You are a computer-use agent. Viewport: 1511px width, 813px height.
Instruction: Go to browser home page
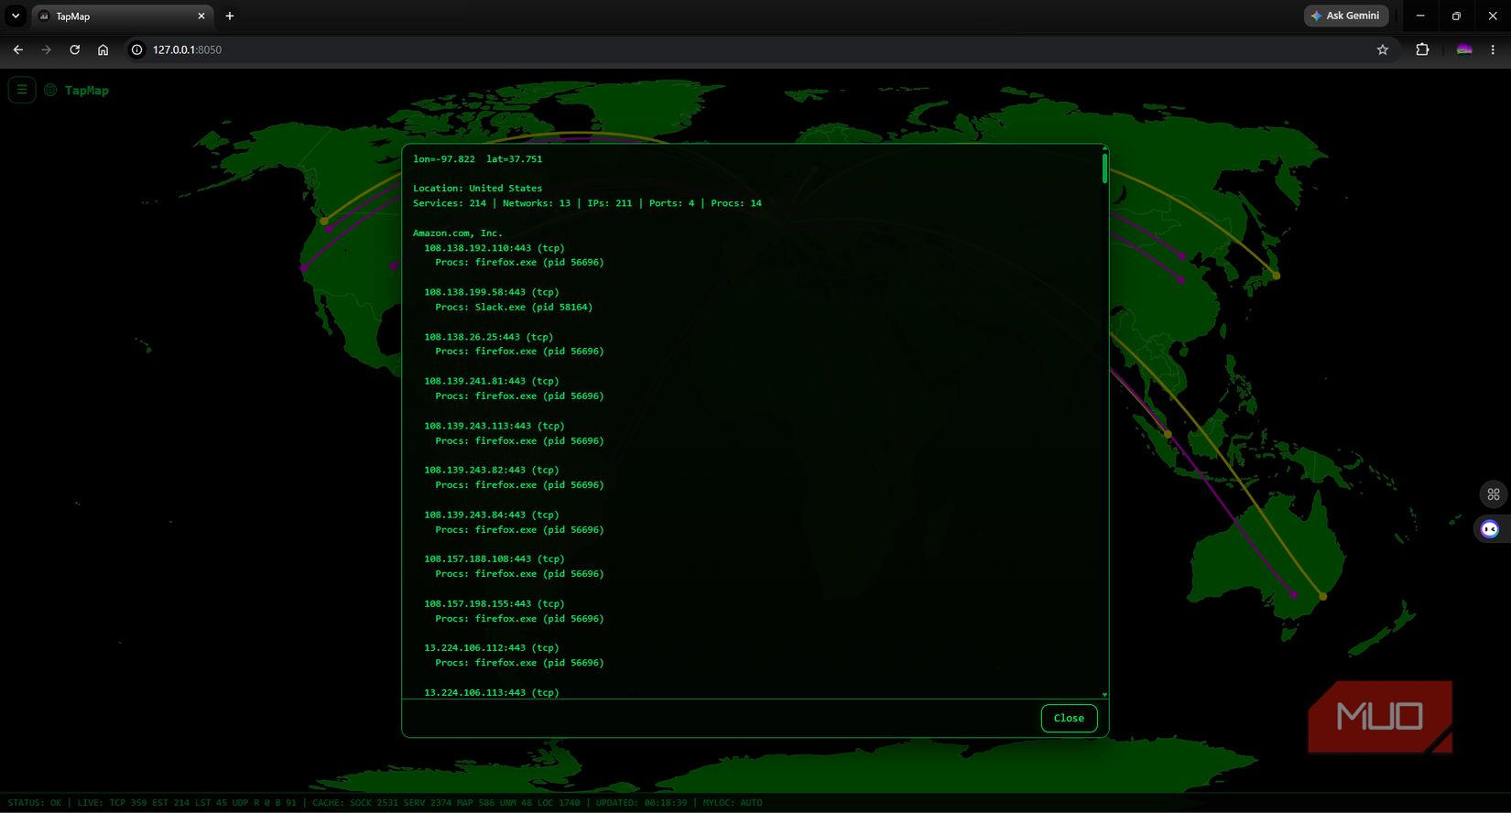click(103, 49)
